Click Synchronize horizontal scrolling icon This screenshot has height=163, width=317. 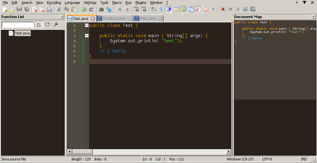[x=144, y=9]
